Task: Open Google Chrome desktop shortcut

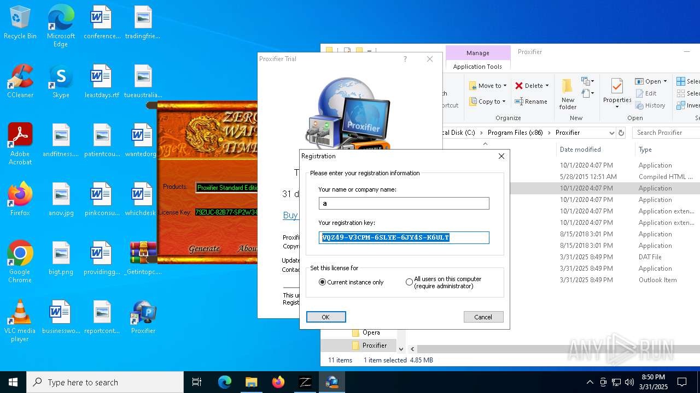Action: (20, 262)
